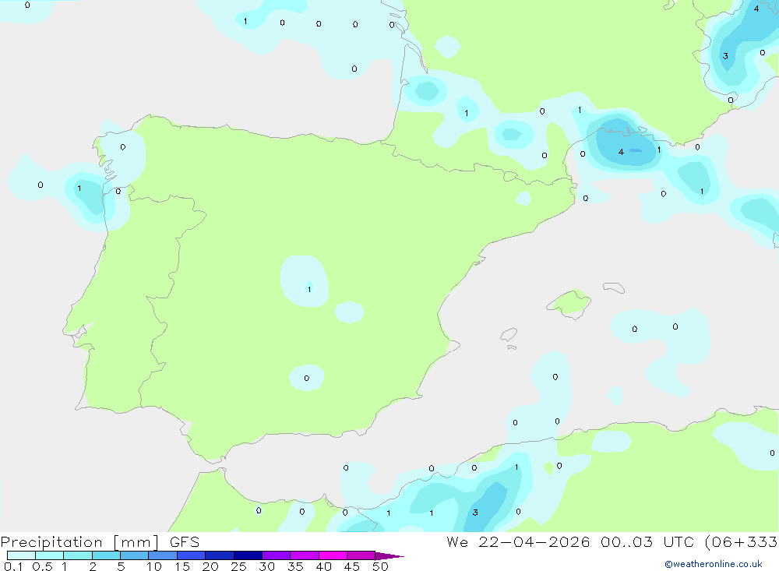Click the 20–25 mm dark blue swatch
This screenshot has width=779, height=571.
tap(219, 555)
